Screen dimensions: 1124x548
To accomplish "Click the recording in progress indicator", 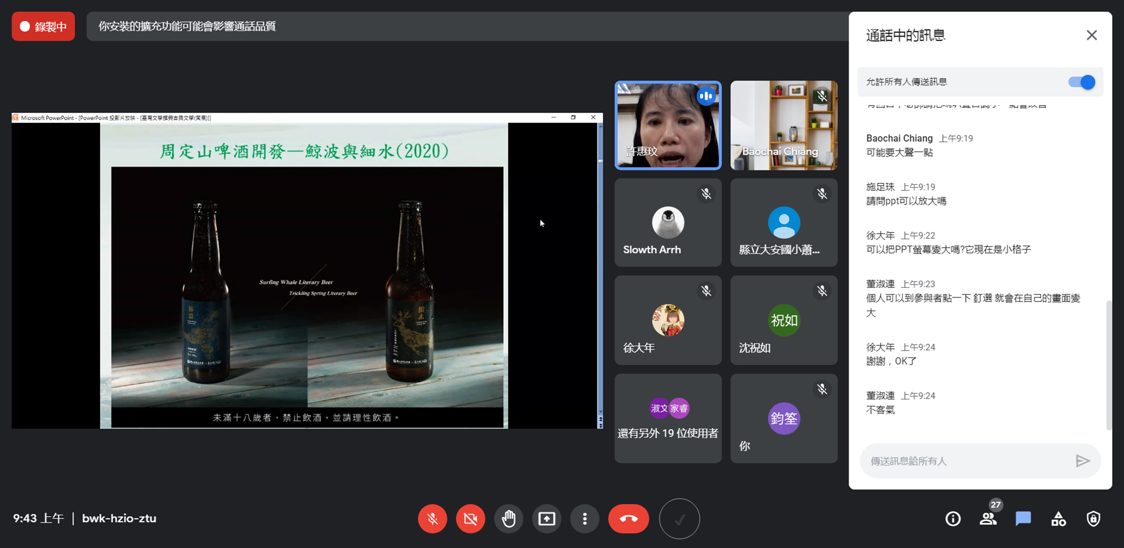I will [x=43, y=27].
